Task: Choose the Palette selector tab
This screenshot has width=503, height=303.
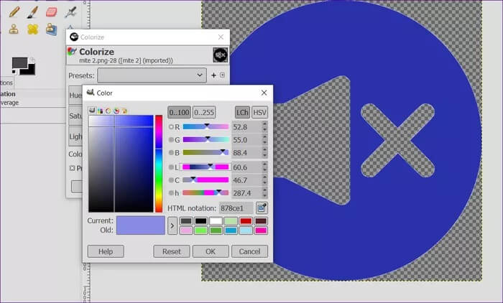Action: 124,111
